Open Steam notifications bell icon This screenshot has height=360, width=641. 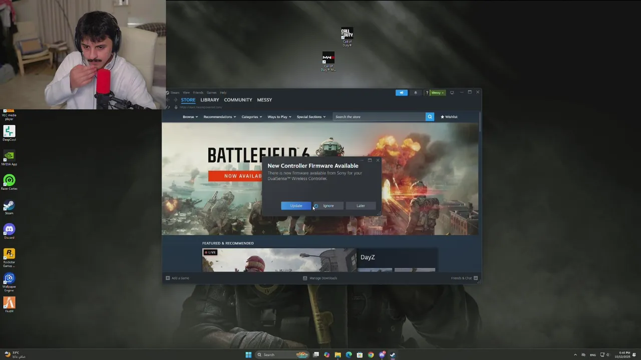click(415, 92)
